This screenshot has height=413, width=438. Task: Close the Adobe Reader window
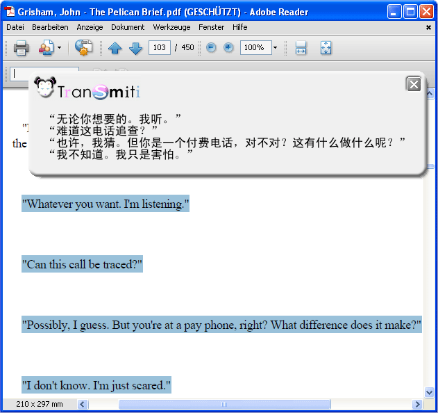tap(427, 12)
